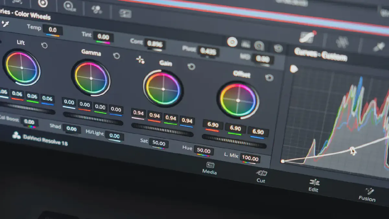This screenshot has height=219, width=389.
Task: Reset the Lift color wheel
Action: [x=44, y=45]
